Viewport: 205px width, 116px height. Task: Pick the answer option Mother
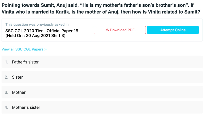pyautogui.click(x=102, y=92)
